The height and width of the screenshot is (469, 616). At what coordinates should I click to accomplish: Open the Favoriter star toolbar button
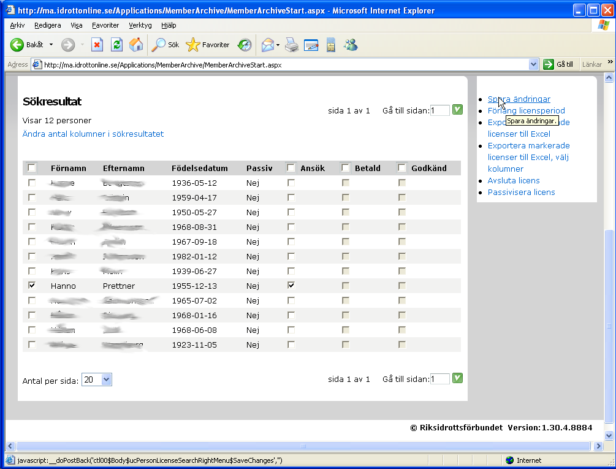(207, 45)
